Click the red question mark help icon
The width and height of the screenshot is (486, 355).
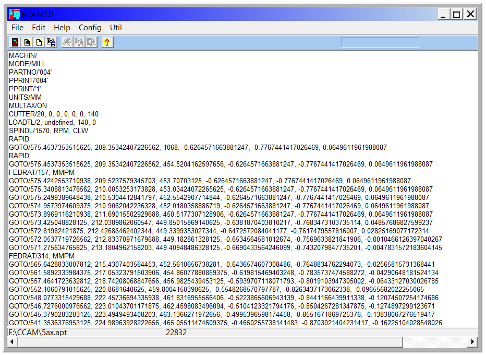point(107,43)
